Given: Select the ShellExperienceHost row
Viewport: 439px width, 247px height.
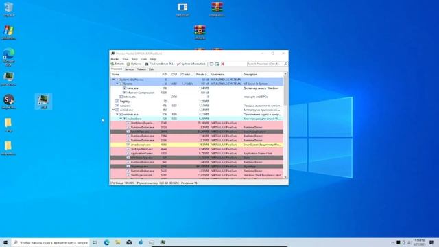Looking at the screenshot, I should 197,175.
